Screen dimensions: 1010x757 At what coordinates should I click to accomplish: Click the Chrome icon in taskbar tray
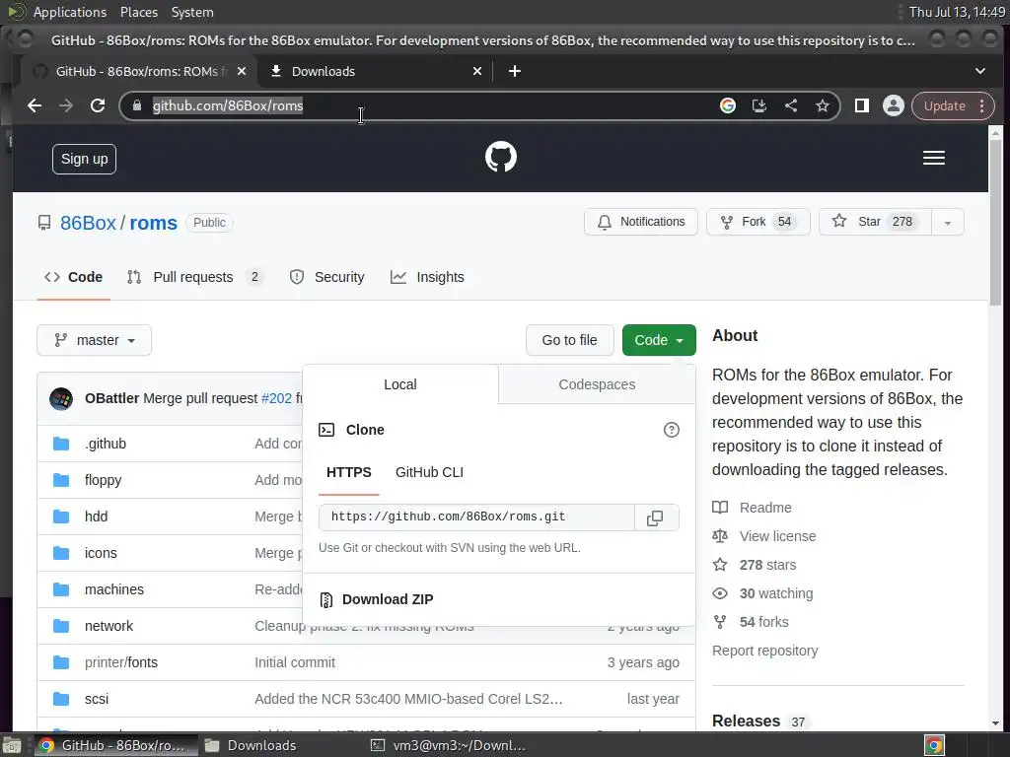click(935, 745)
